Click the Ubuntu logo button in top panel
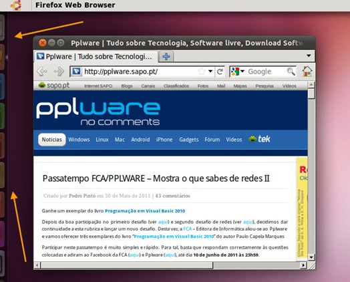The width and height of the screenshot is (350, 282). pyautogui.click(x=16, y=5)
